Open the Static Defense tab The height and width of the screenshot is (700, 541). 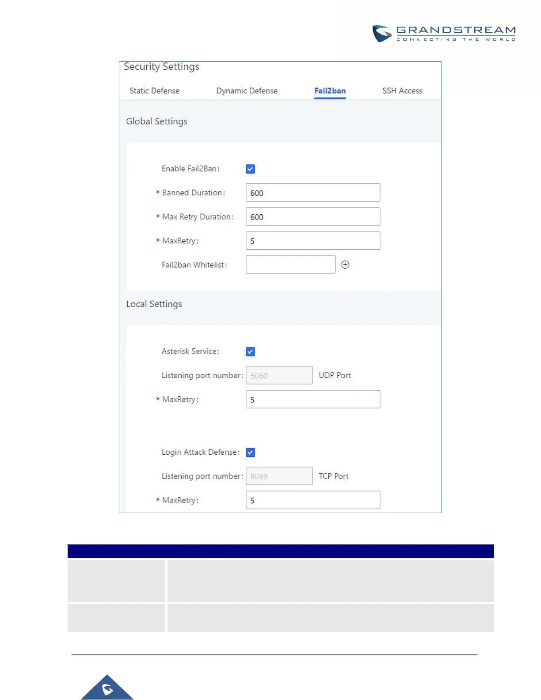tap(154, 91)
